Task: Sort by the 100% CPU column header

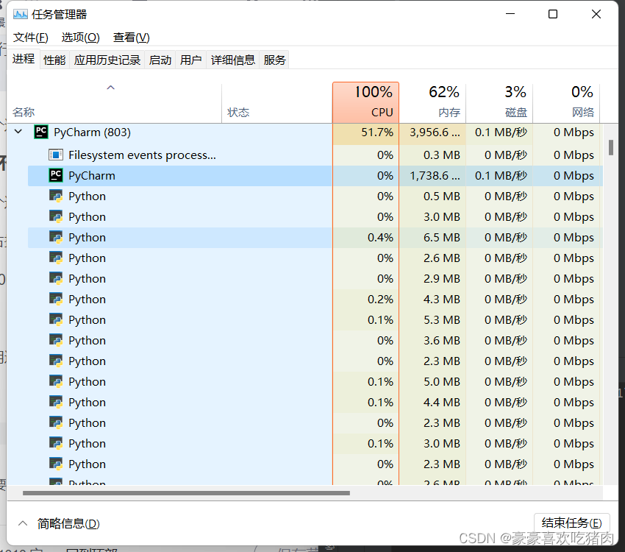Action: click(x=365, y=102)
